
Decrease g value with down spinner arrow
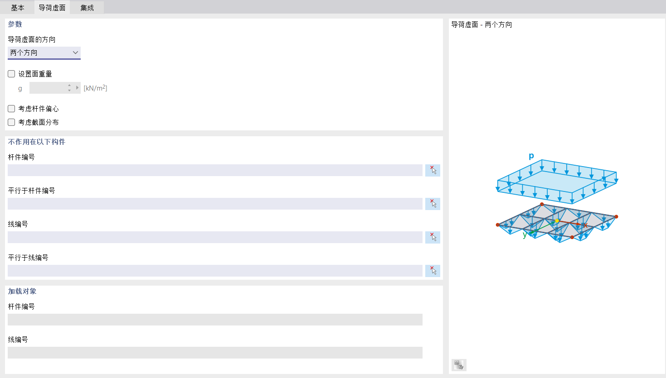point(69,91)
